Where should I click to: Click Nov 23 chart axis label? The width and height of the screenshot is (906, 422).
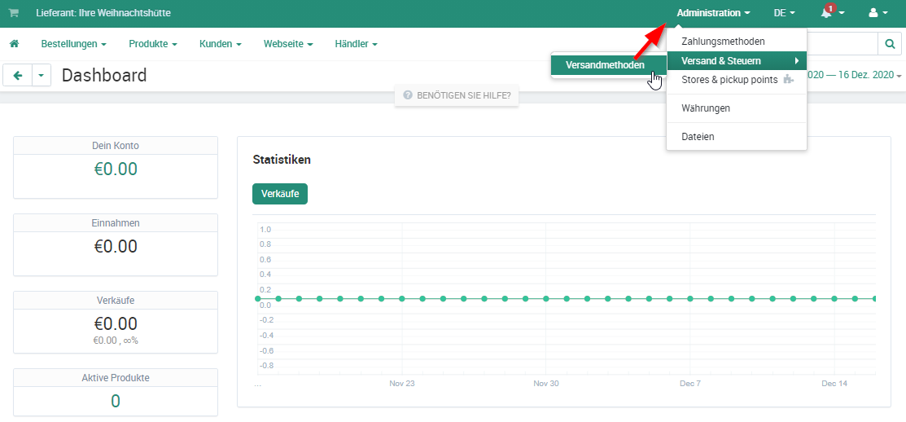(x=402, y=383)
